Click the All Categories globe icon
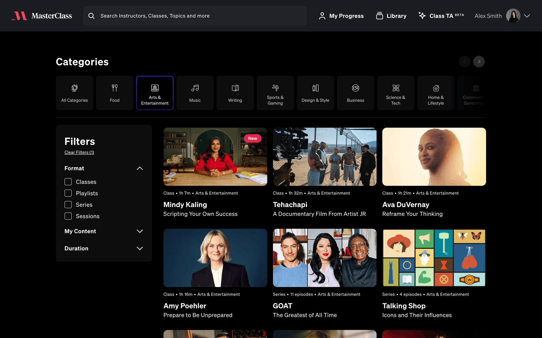The image size is (542, 338). pos(75,88)
